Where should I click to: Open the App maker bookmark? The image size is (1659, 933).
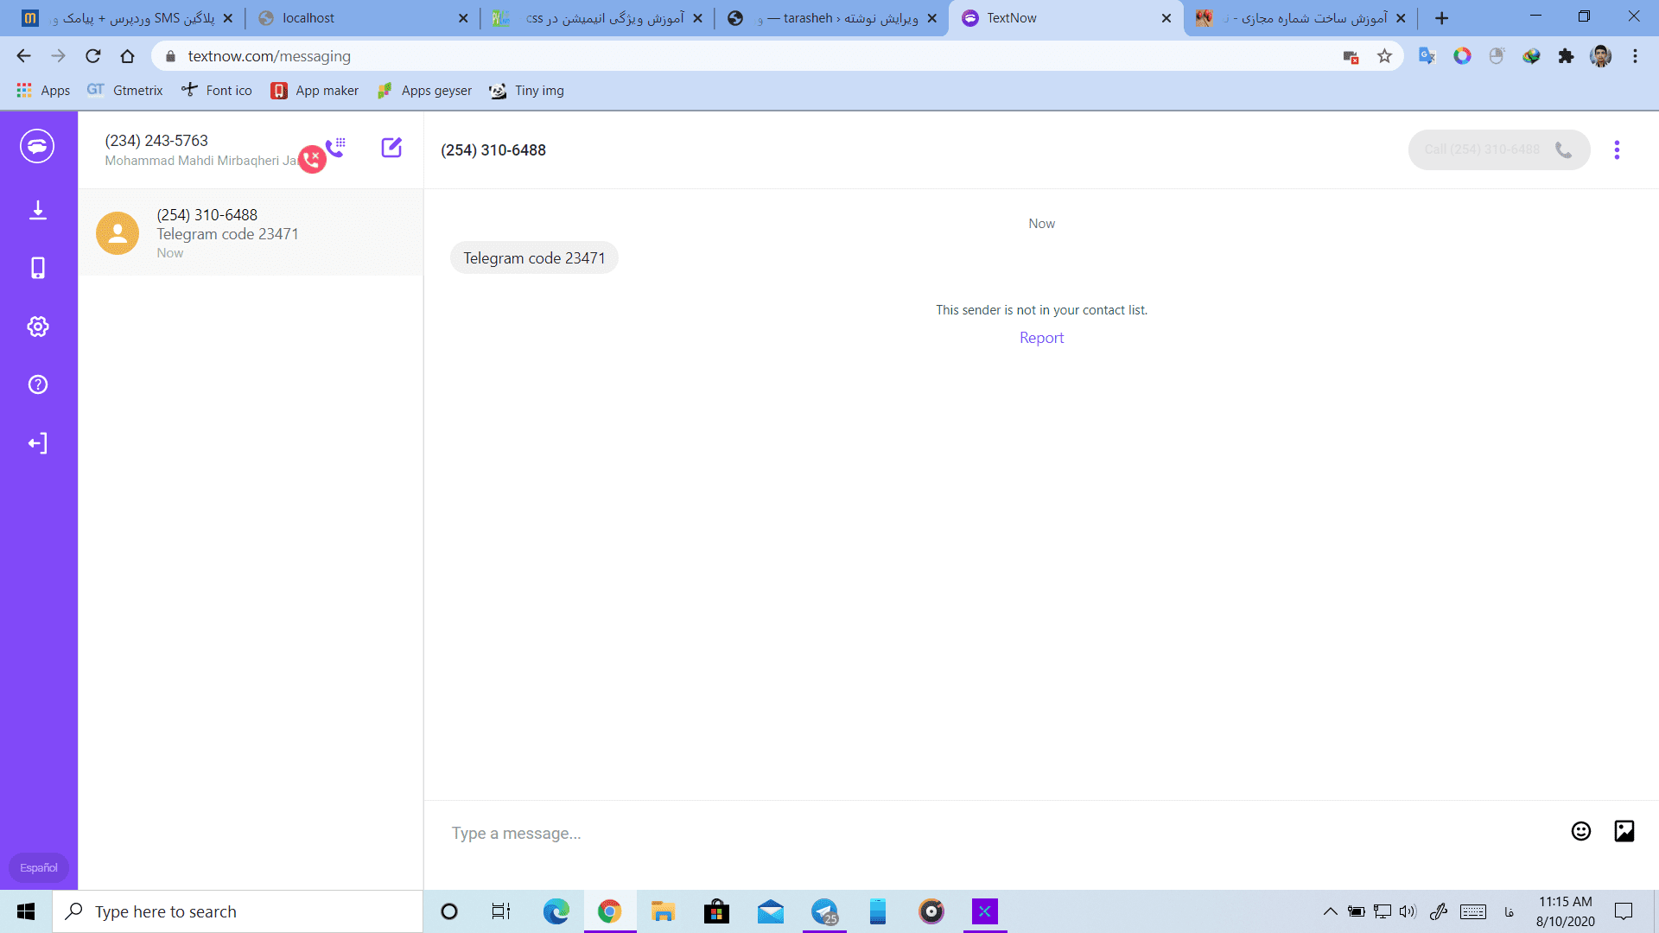(x=315, y=90)
